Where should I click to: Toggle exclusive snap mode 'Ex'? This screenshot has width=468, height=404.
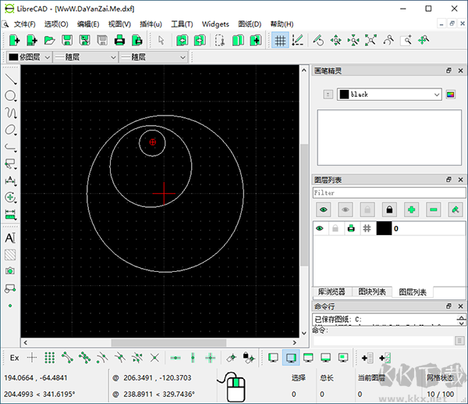14,358
